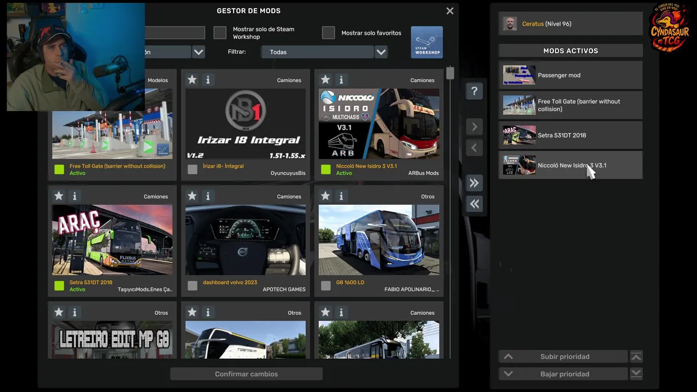Click ARBus Mods author text
697x392 pixels.
coord(424,173)
